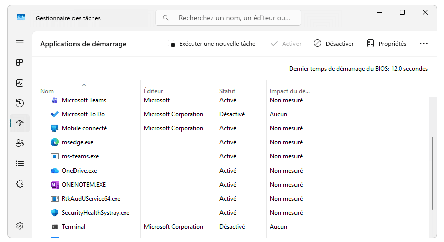Click the Applications de démarrage heading
Viewport: 444px width, 242px height.
[83, 44]
